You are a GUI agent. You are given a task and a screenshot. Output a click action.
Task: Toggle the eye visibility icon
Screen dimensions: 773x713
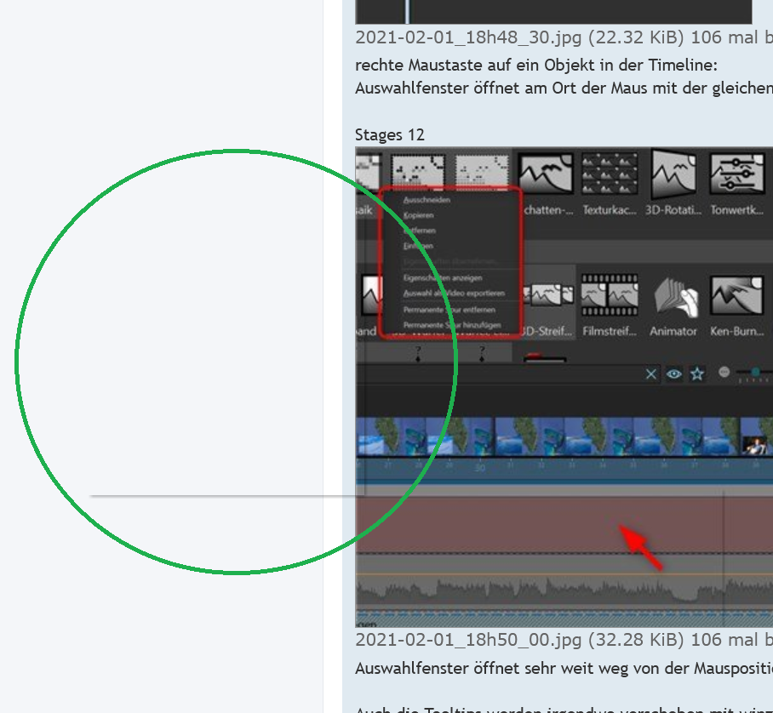tap(674, 374)
